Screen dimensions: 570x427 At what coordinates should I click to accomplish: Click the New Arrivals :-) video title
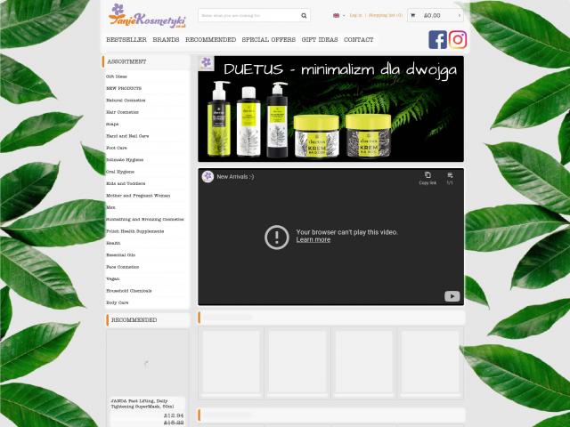pyautogui.click(x=235, y=177)
